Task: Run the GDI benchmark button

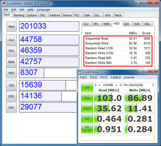Action: 11,85
